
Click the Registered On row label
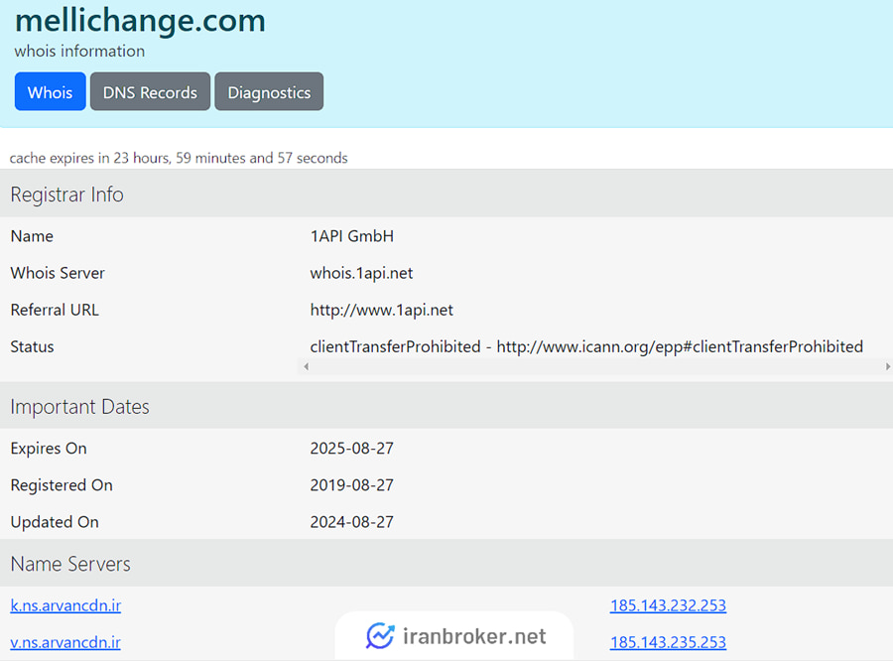(62, 485)
